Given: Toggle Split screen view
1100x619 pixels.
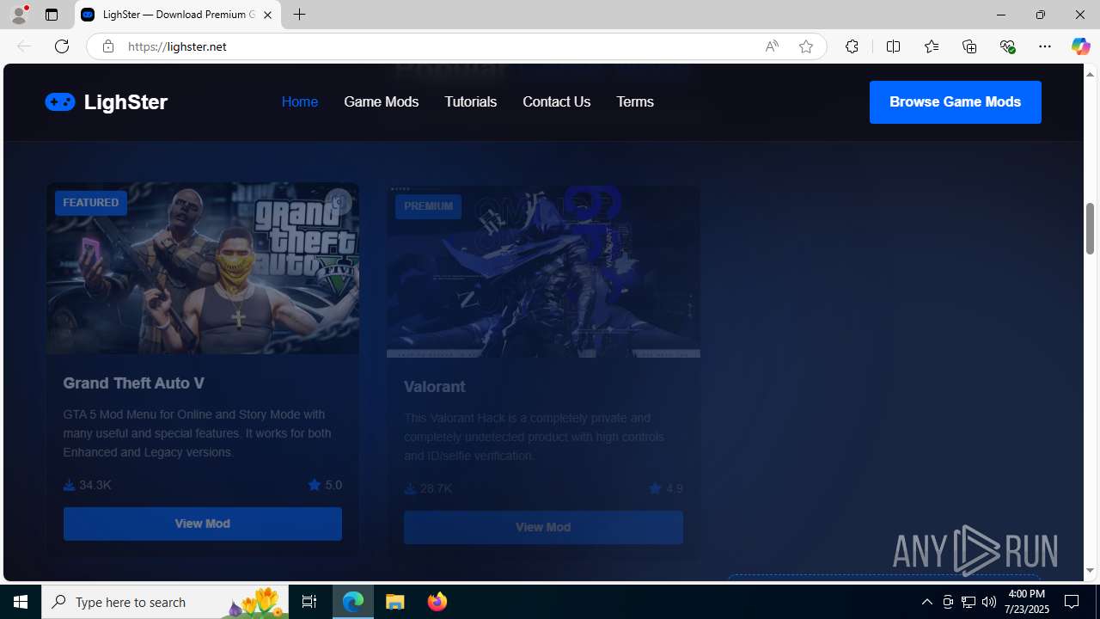Looking at the screenshot, I should [x=893, y=46].
